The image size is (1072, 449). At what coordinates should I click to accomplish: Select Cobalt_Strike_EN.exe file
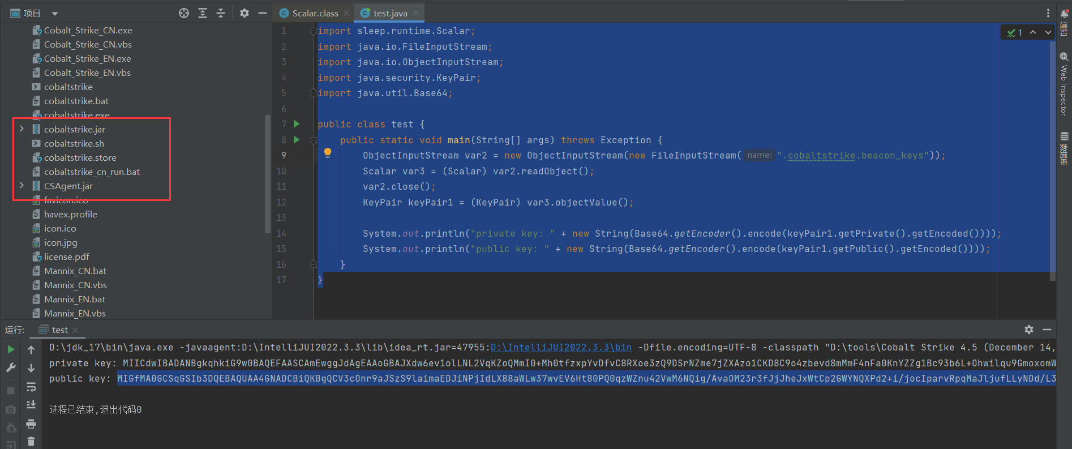(88, 58)
